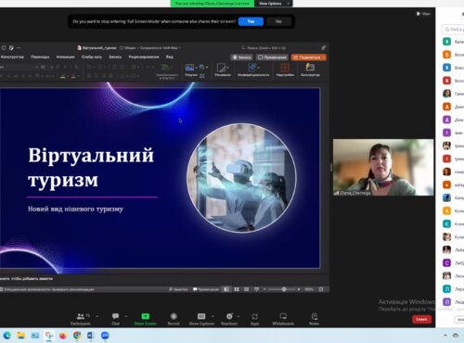The image size is (464, 343).
Task: Switch to Slide Sorter view icon
Action: pos(237,289)
